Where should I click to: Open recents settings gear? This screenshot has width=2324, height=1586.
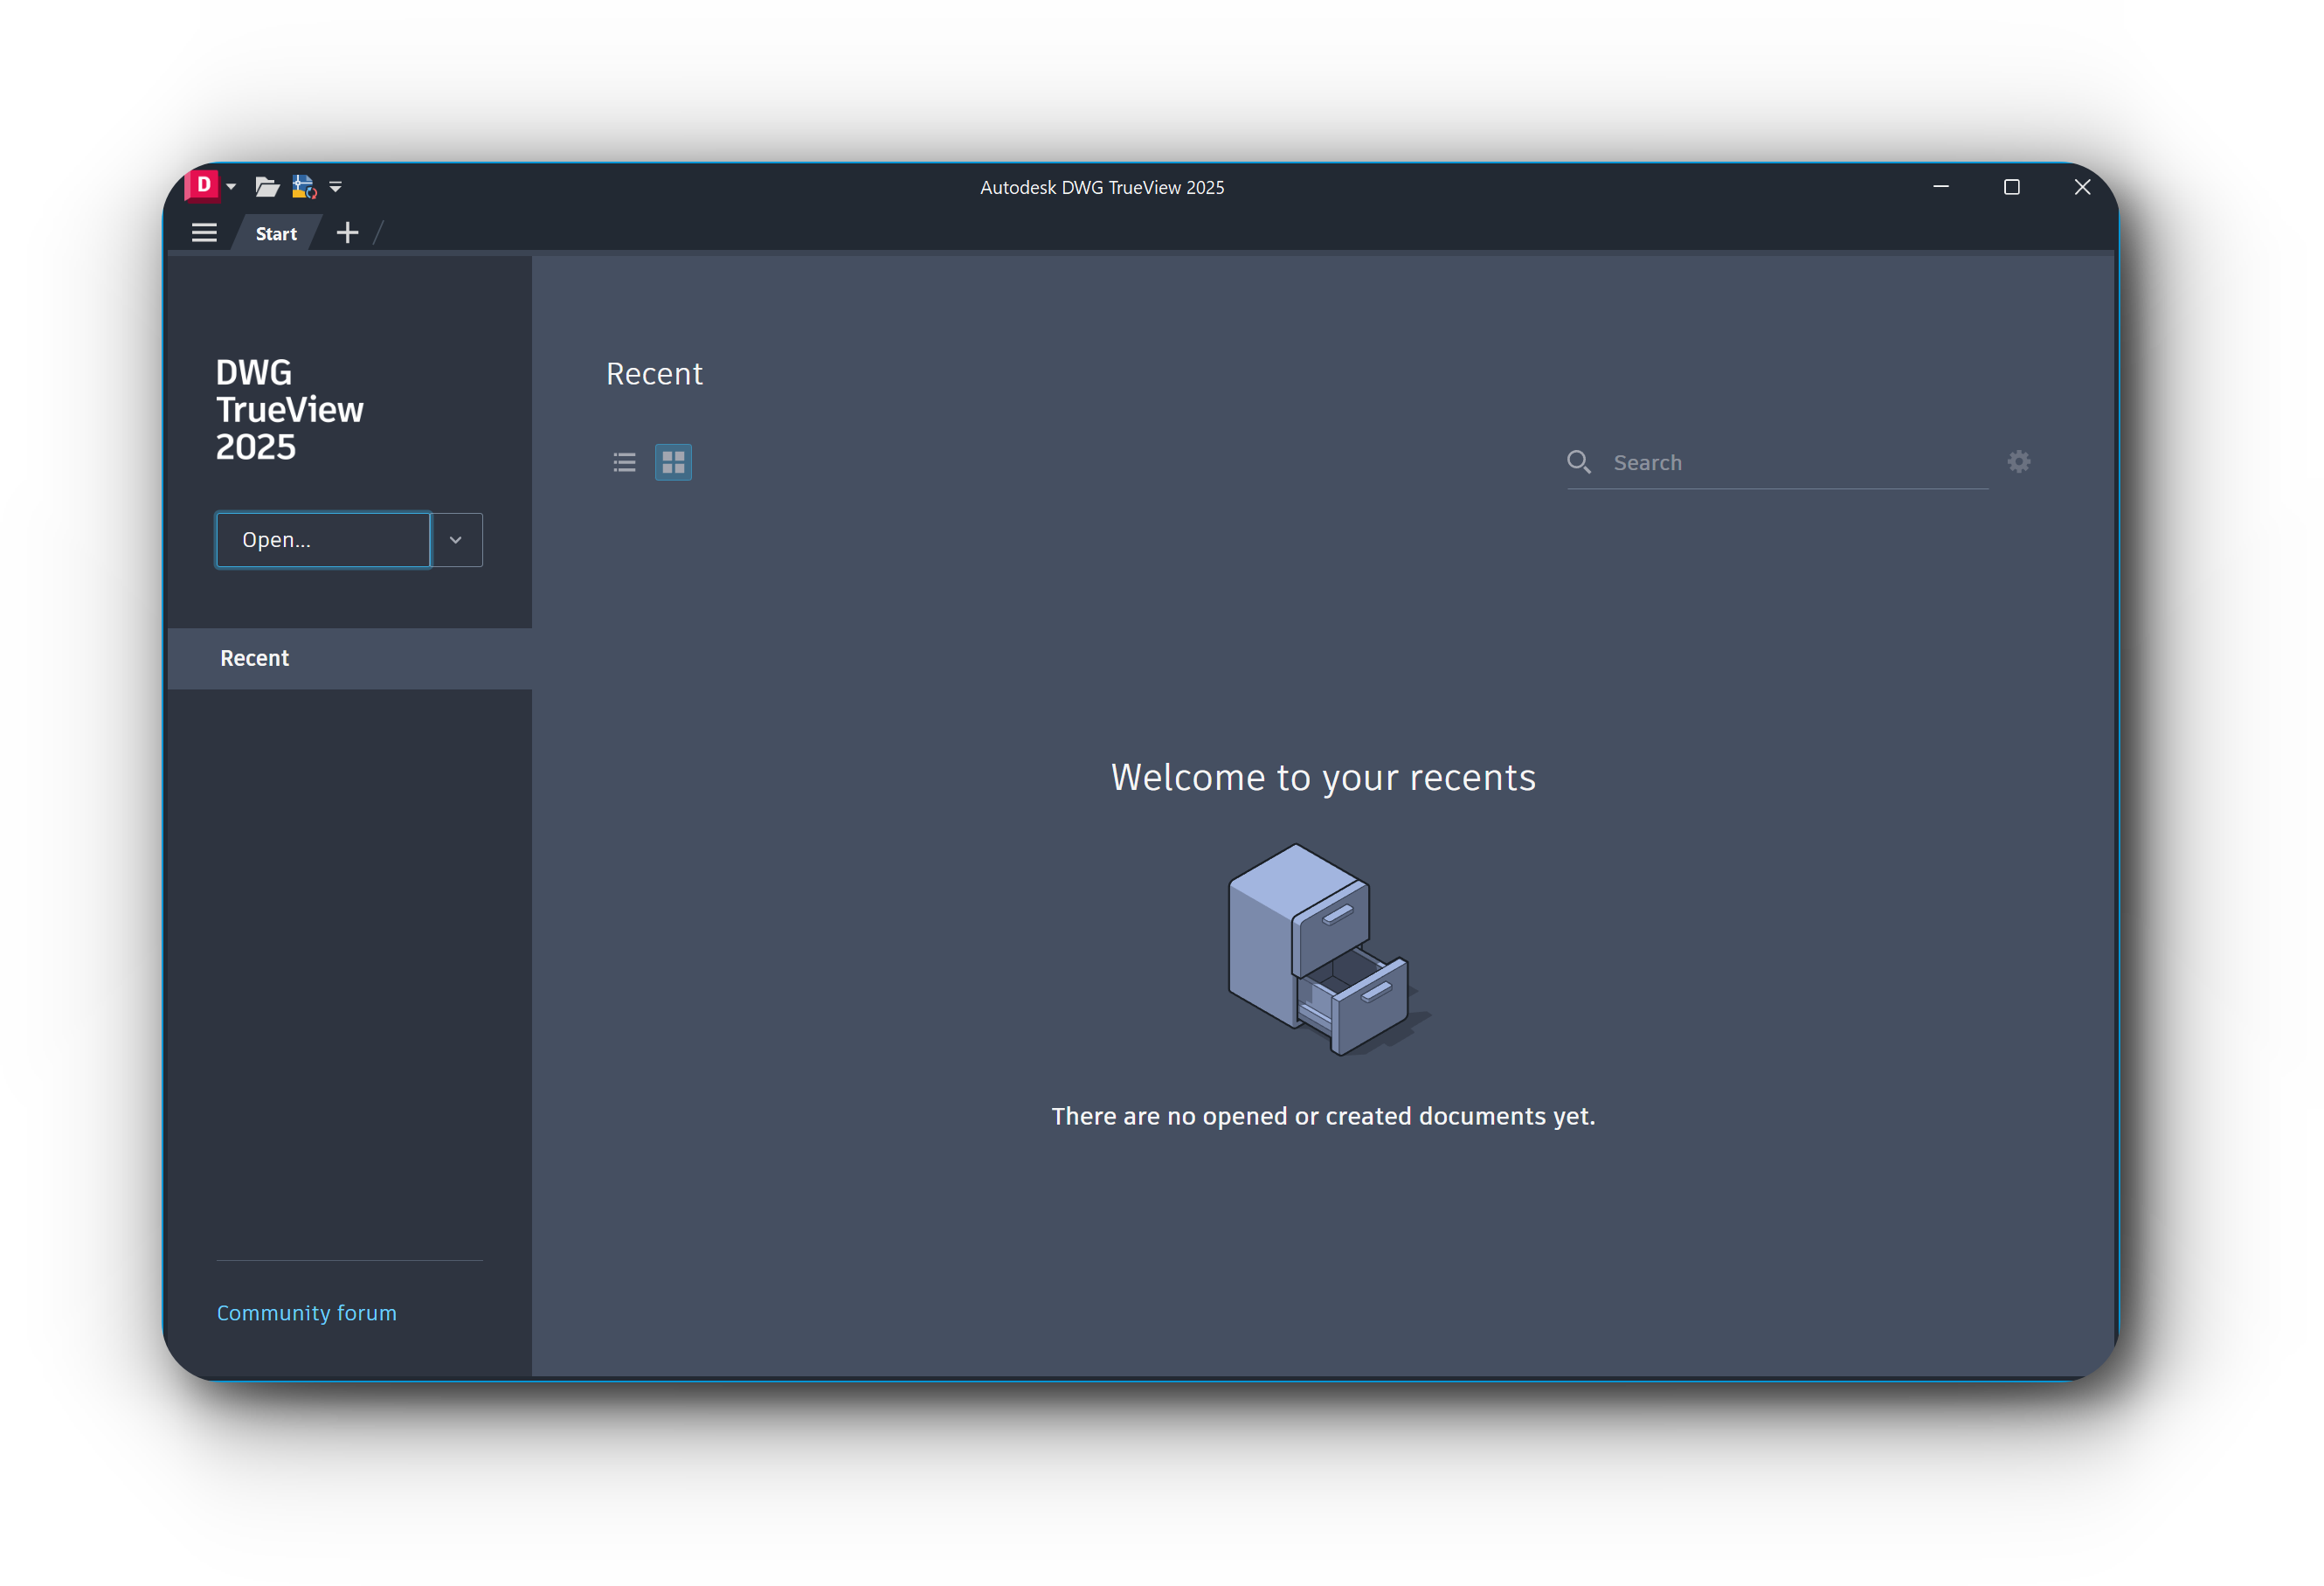pos(2019,462)
